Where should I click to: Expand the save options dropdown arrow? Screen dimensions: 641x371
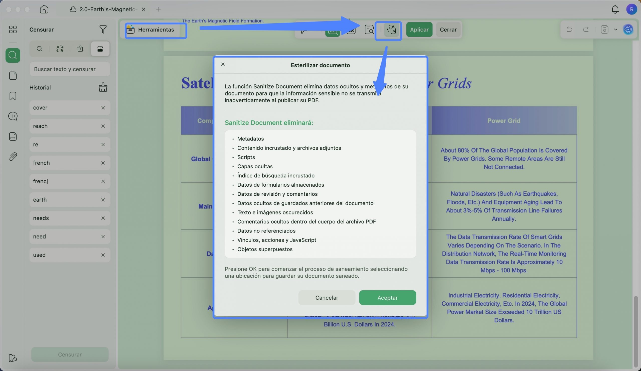[x=615, y=30]
